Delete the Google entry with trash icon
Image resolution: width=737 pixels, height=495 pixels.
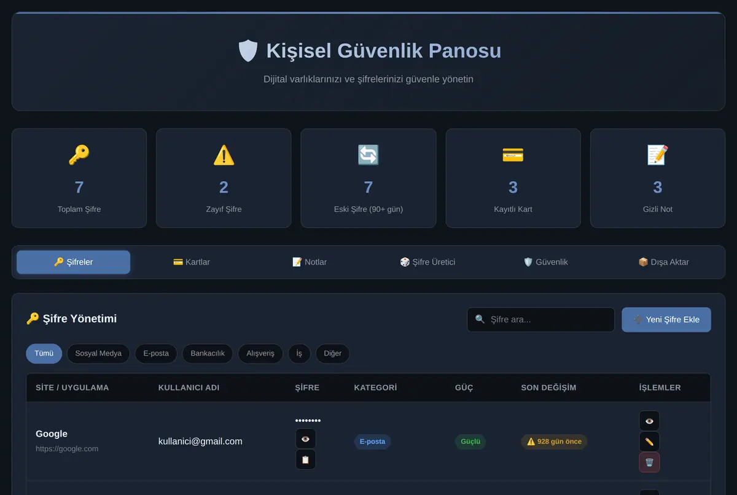pyautogui.click(x=649, y=462)
